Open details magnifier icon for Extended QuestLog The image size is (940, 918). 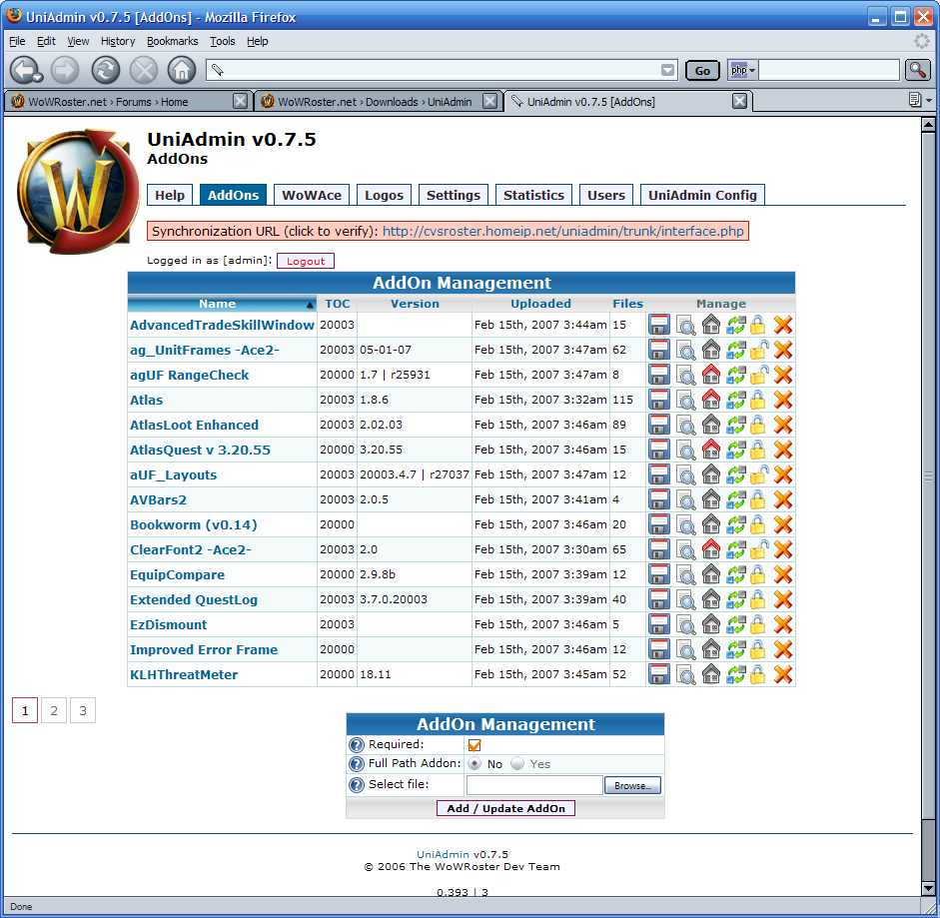point(685,599)
